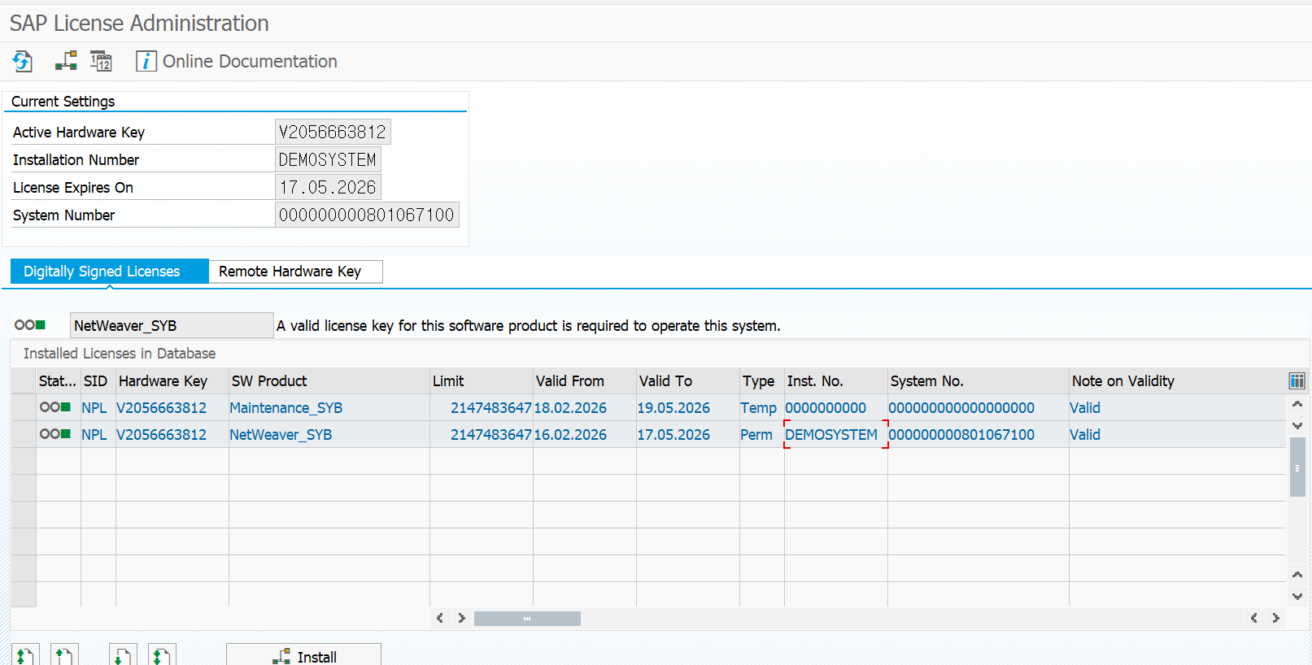Click the Valid To cell 19.05.2026
This screenshot has height=665, width=1312.
point(688,407)
